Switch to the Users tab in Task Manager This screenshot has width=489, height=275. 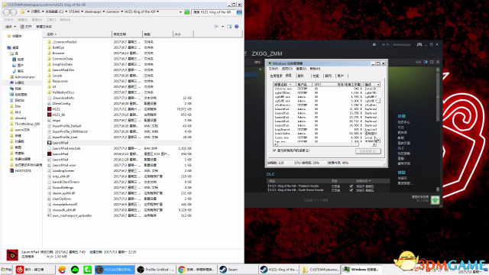tap(341, 76)
